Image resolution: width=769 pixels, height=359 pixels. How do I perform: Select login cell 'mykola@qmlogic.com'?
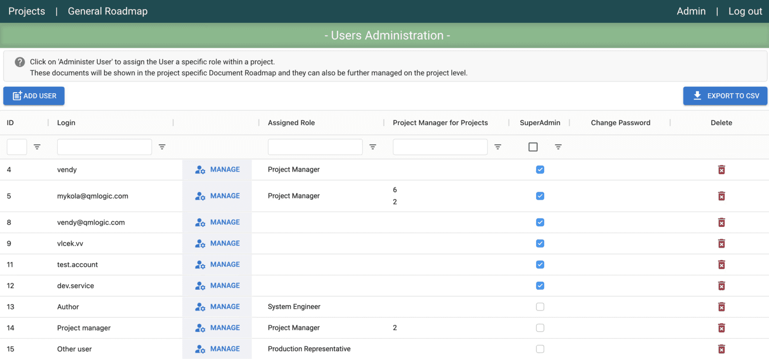coord(92,196)
